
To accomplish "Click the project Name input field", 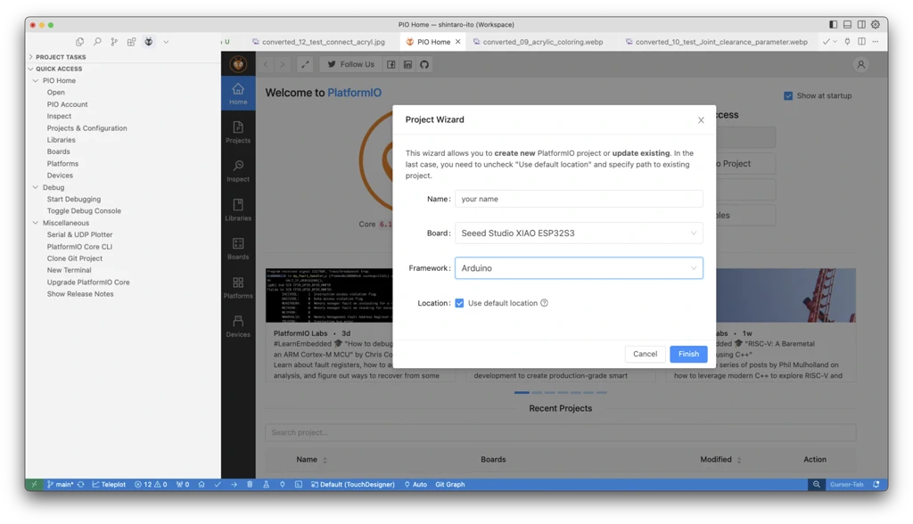I will [579, 199].
